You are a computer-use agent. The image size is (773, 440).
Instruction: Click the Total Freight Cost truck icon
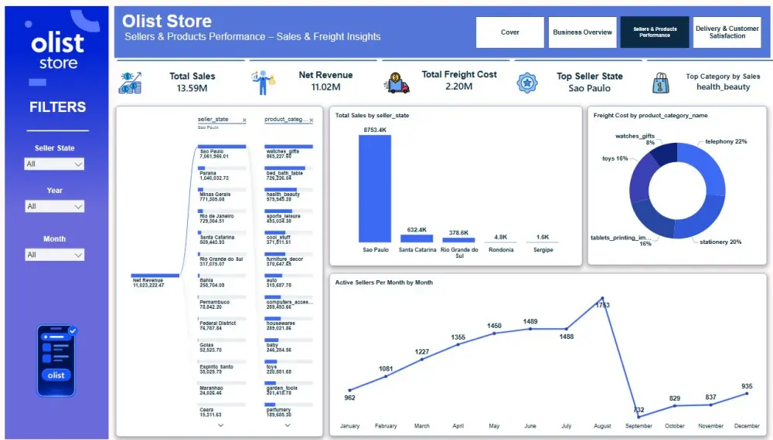(x=397, y=83)
